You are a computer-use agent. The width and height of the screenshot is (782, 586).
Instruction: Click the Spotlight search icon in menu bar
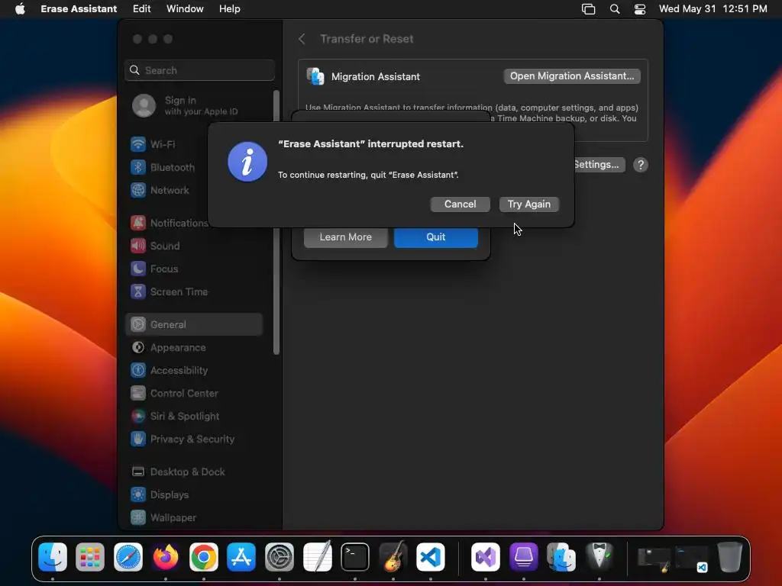point(615,9)
